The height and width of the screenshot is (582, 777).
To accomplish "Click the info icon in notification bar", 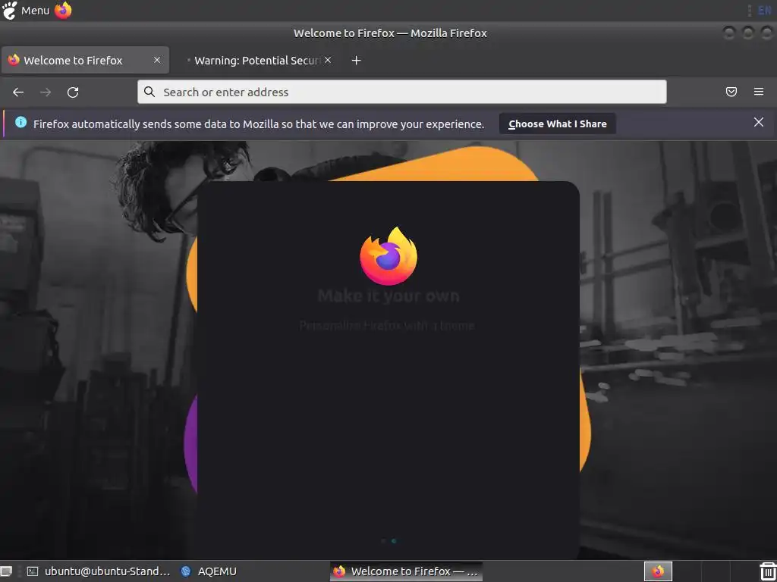I will tap(20, 122).
